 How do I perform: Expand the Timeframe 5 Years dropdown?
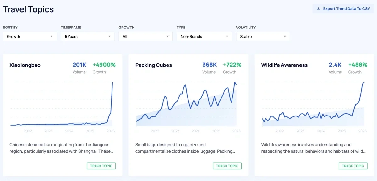pos(88,37)
